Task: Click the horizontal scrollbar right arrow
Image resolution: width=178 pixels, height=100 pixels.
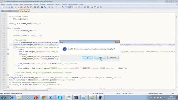Action: [174, 90]
